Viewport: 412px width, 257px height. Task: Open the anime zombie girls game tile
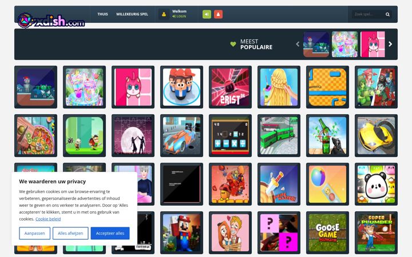pyautogui.click(x=376, y=87)
